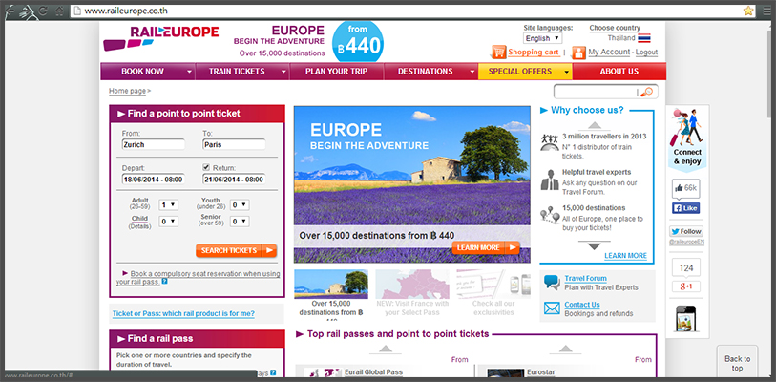776x382 pixels.
Task: Open the mobile app phone icon
Action: [x=685, y=319]
